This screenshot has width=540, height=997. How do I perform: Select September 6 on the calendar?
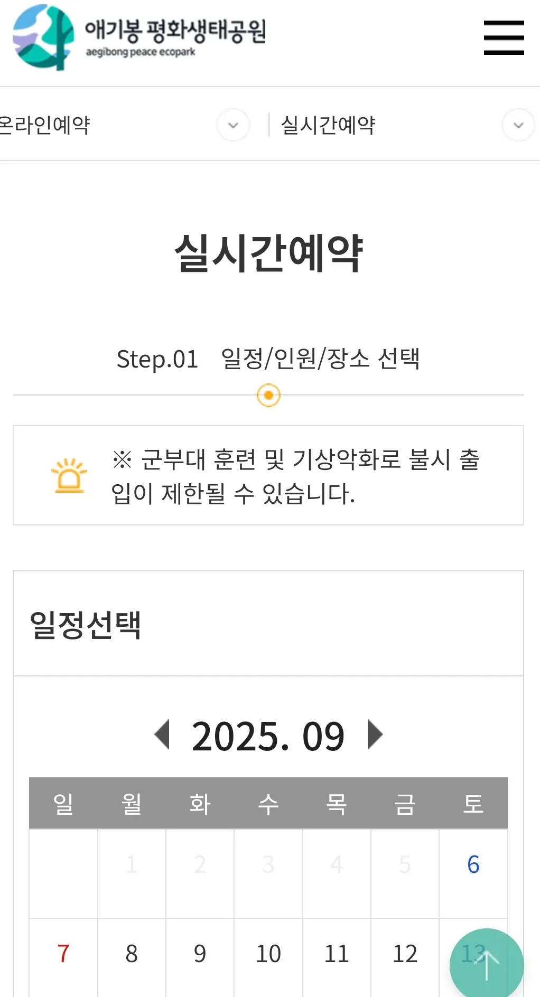[473, 864]
